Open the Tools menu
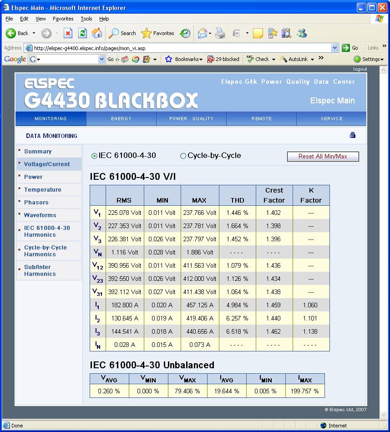The height and width of the screenshot is (432, 390). click(x=86, y=19)
